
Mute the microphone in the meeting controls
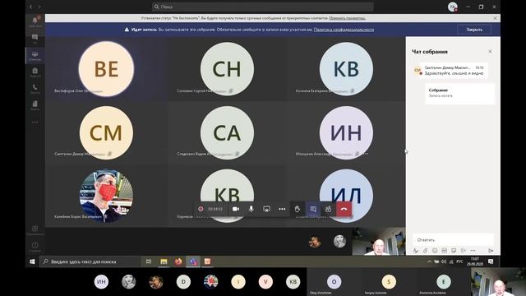point(251,209)
